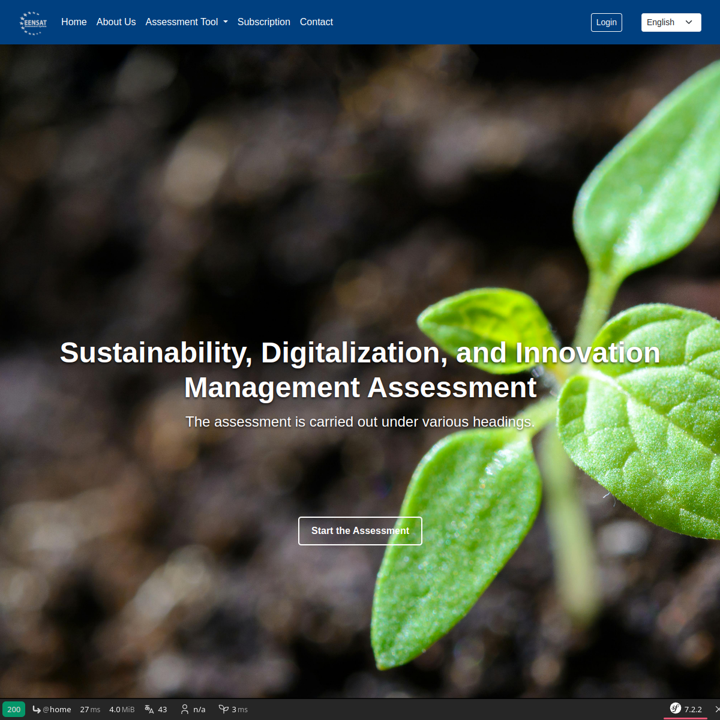Open the 27 ms performance panel
Viewport: 720px width, 720px height.
click(x=90, y=709)
